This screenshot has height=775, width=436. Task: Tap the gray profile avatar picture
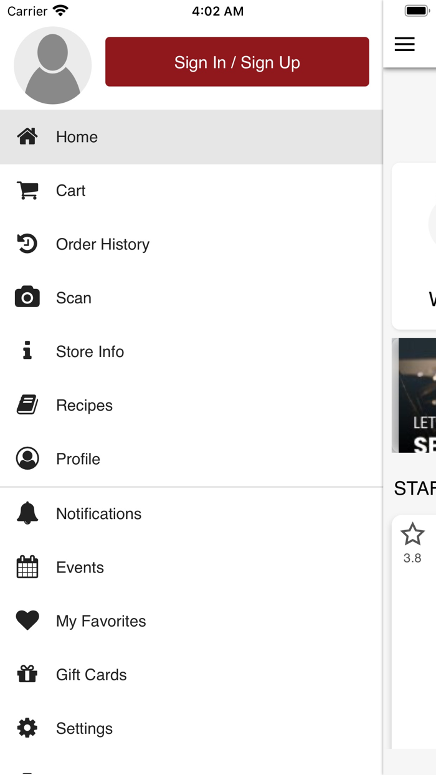click(53, 65)
